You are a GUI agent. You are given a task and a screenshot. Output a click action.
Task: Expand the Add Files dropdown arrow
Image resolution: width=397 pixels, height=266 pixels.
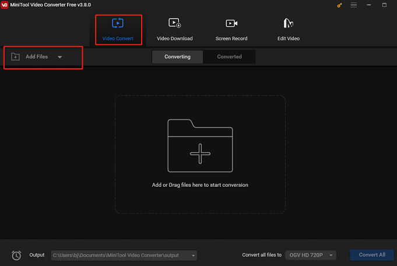tap(59, 57)
